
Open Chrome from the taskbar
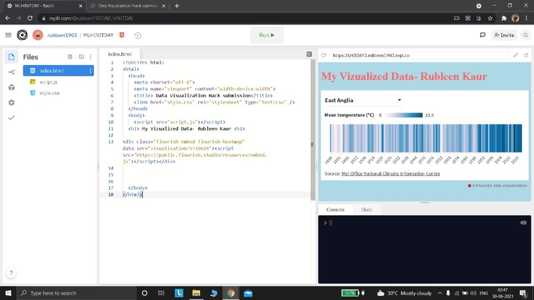click(231, 293)
